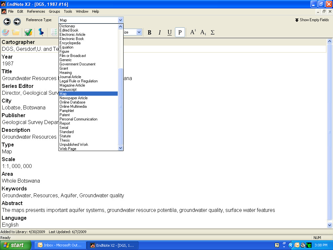Go to the previous reference with back arrow
Screen dimensions: 333x250
(7, 21)
